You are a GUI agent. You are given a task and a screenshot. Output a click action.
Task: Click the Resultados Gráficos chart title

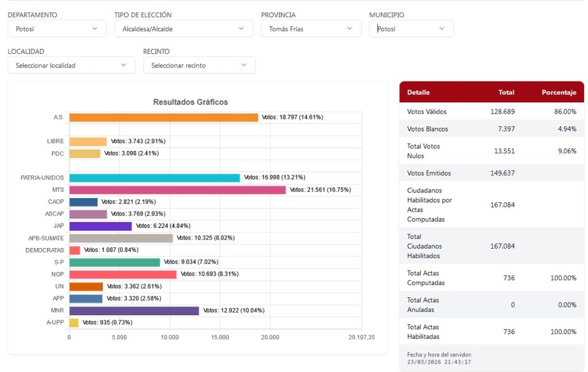pyautogui.click(x=190, y=102)
